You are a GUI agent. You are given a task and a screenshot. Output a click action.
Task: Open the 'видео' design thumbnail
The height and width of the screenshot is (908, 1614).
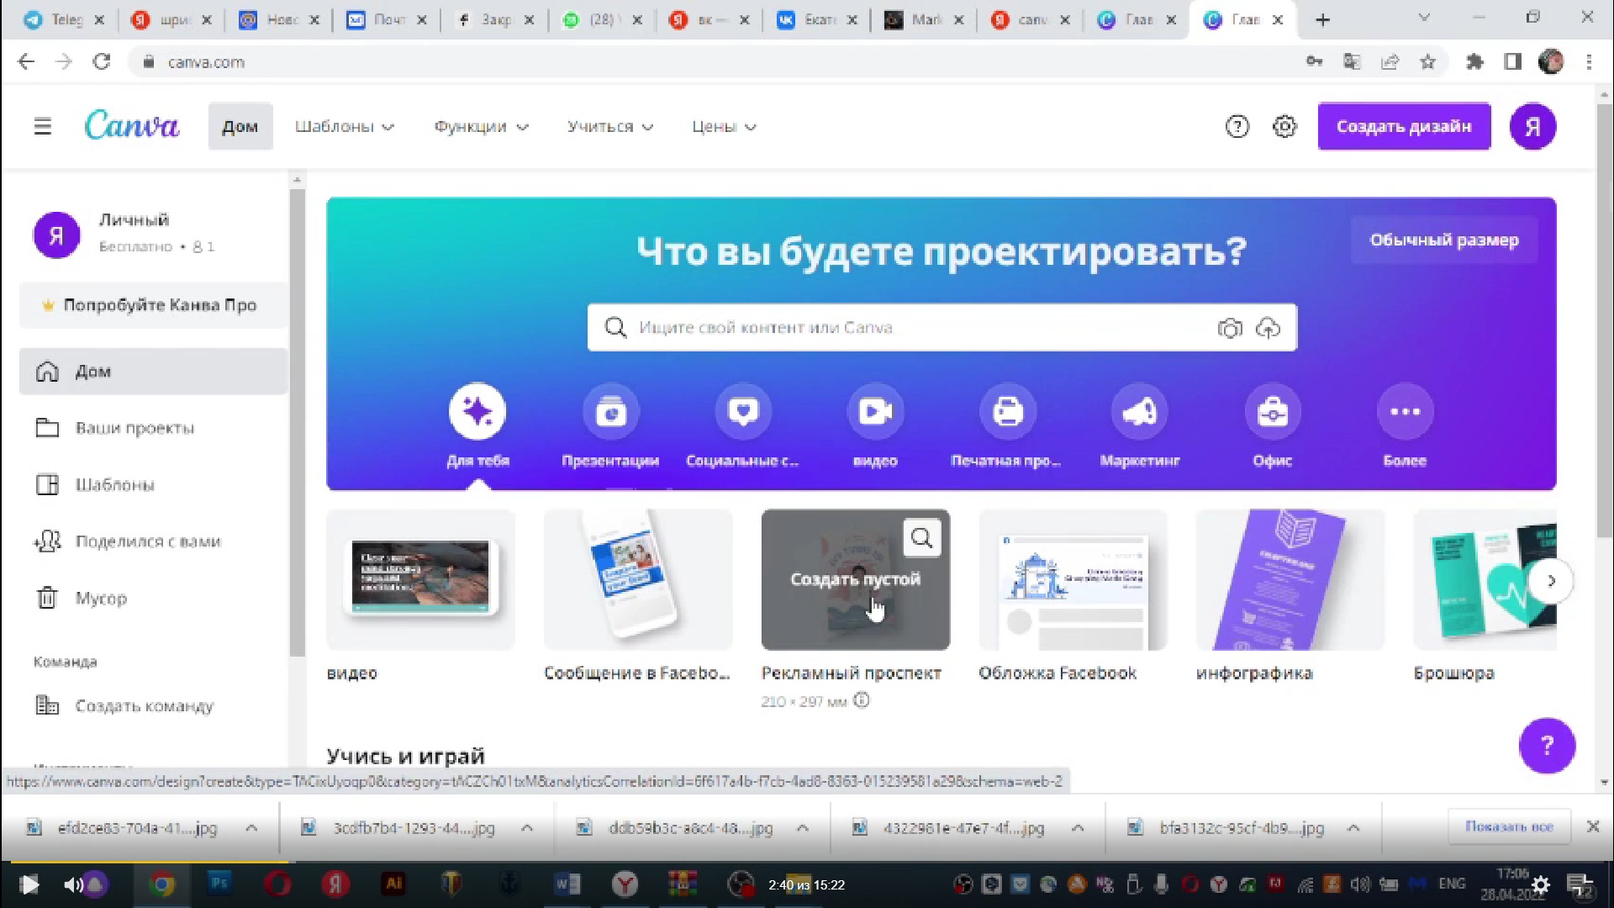(x=420, y=580)
